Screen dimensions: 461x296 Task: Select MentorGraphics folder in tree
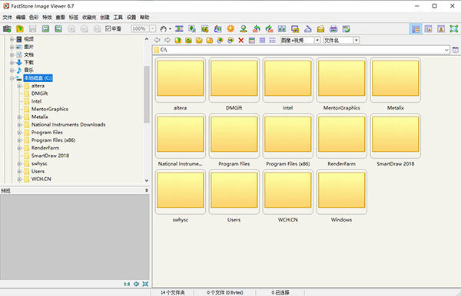pos(50,109)
